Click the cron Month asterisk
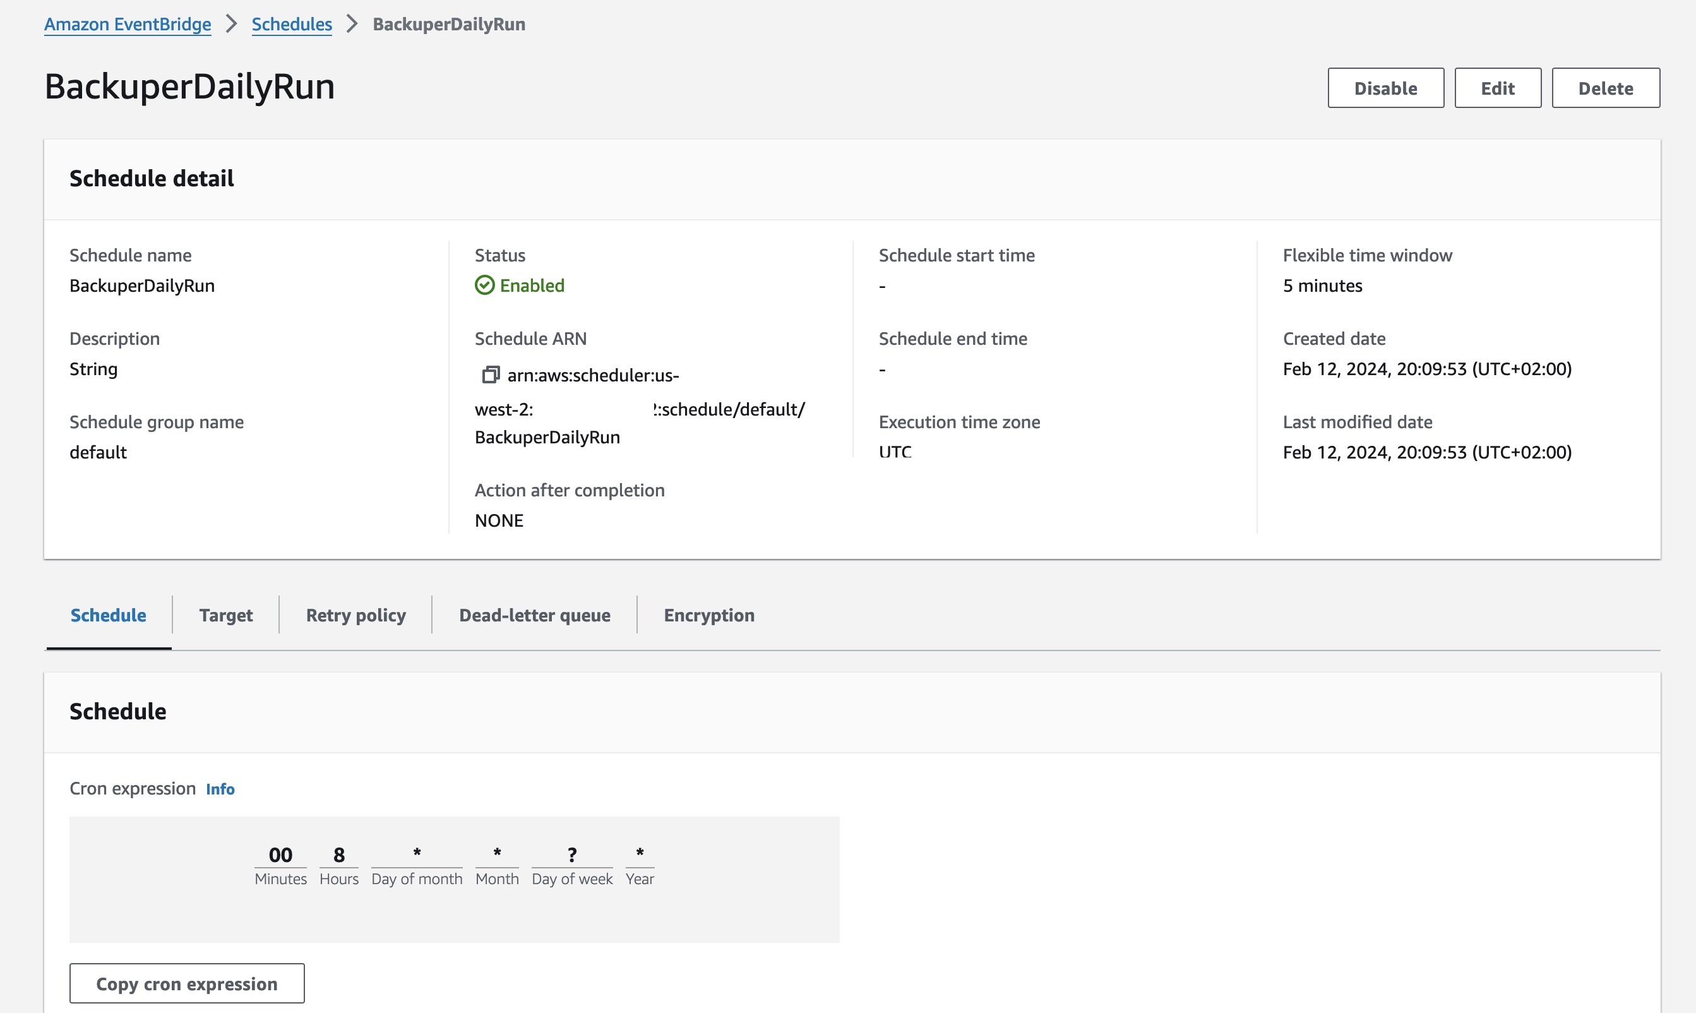1696x1013 pixels. tap(498, 852)
